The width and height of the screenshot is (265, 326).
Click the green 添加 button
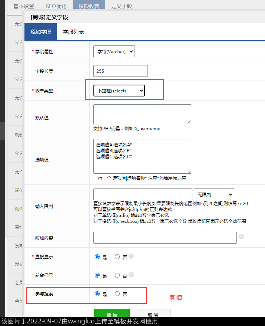[112, 313]
